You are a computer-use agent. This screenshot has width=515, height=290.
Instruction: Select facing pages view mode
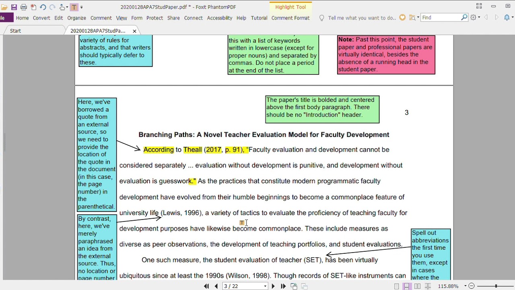coord(417,286)
